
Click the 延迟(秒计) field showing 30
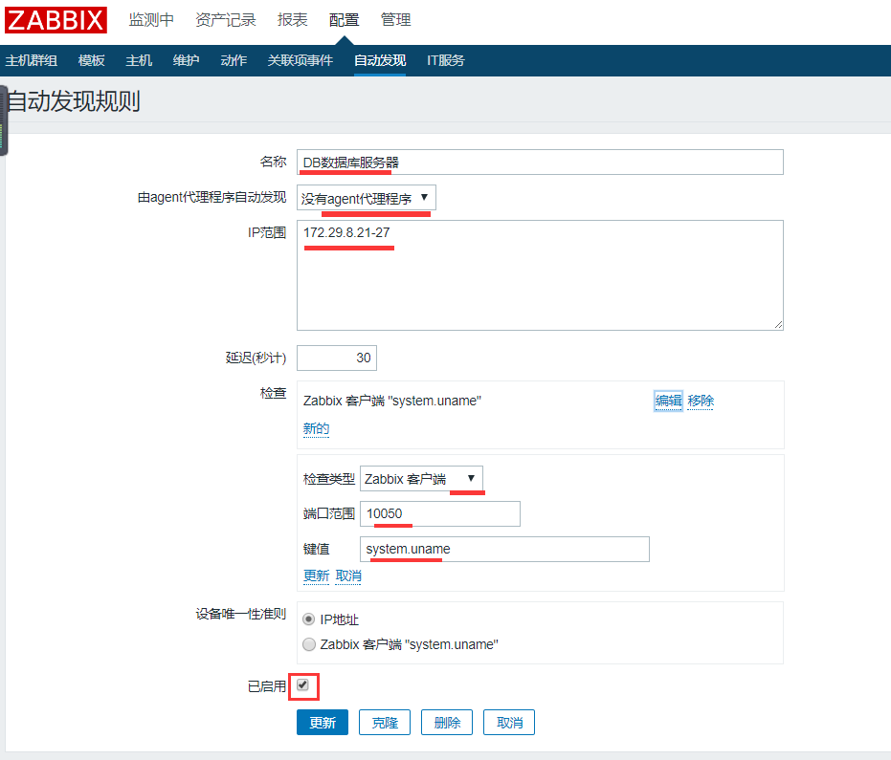[x=337, y=358]
